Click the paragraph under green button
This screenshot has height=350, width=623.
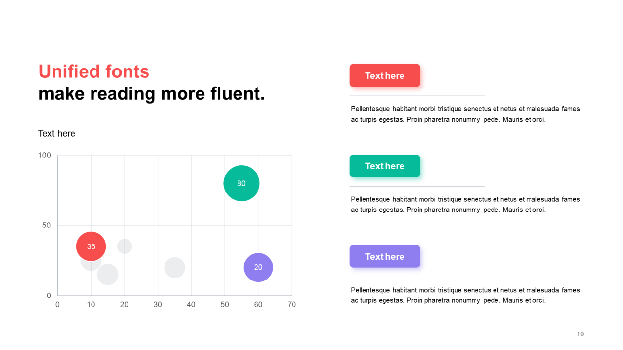pos(466,205)
